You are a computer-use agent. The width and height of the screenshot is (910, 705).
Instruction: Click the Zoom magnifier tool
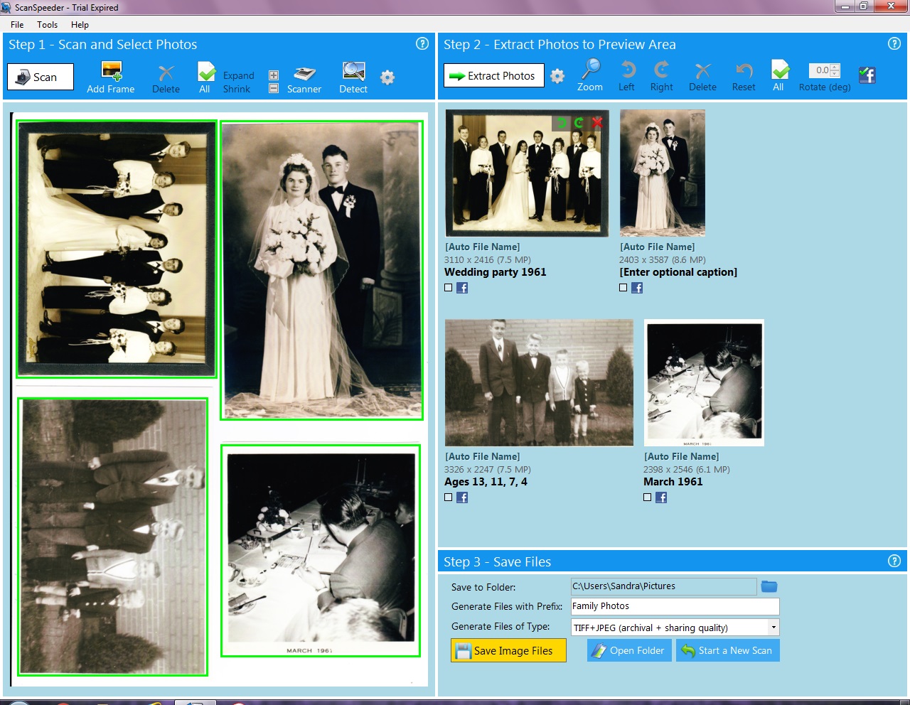[590, 70]
